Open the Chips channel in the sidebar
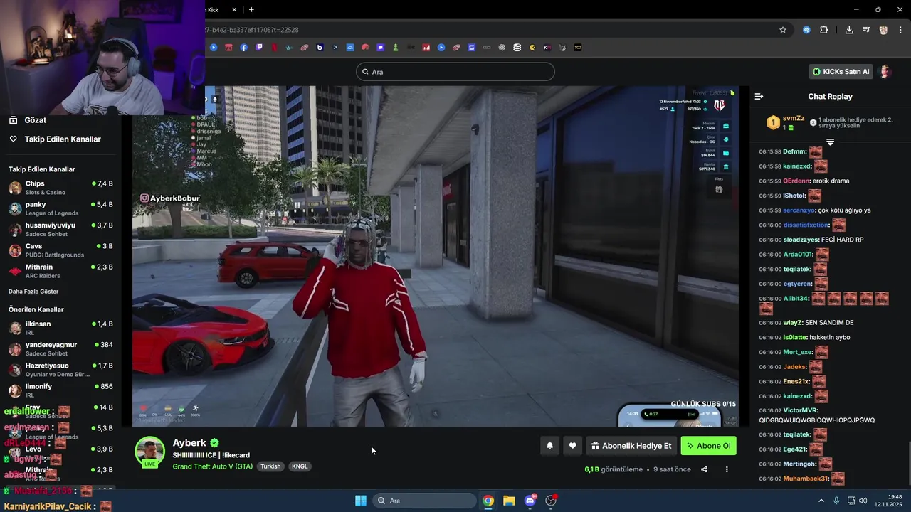Viewport: 911px width, 512px height. point(60,188)
